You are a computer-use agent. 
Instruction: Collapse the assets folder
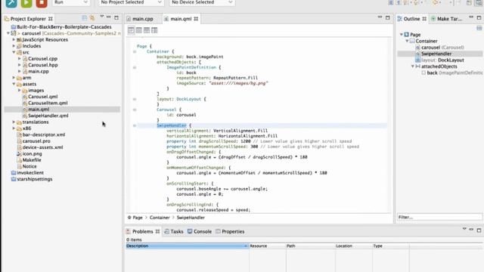(x=14, y=84)
